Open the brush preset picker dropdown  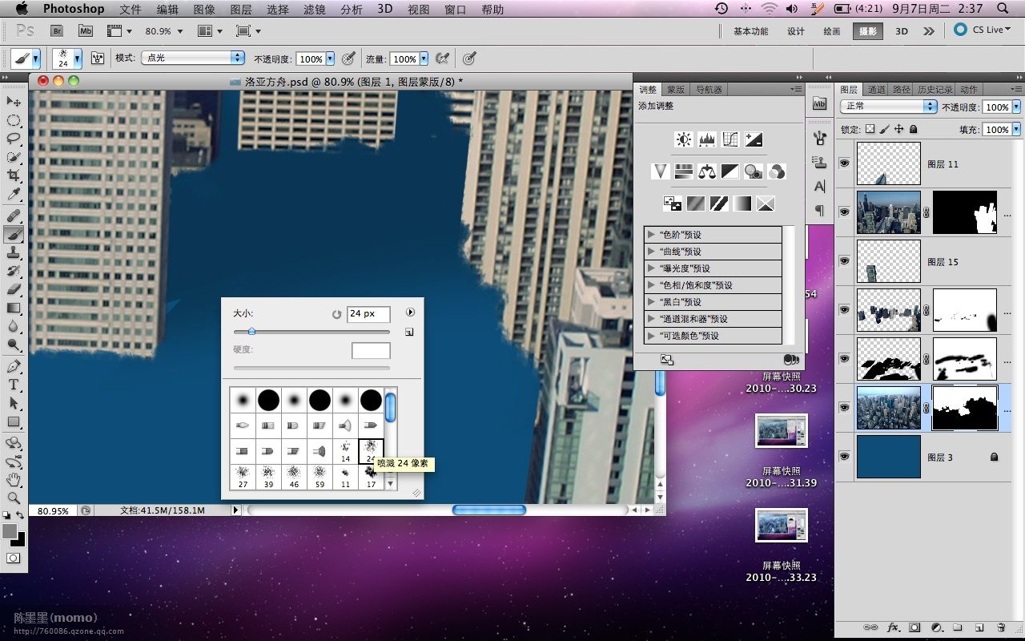point(78,58)
